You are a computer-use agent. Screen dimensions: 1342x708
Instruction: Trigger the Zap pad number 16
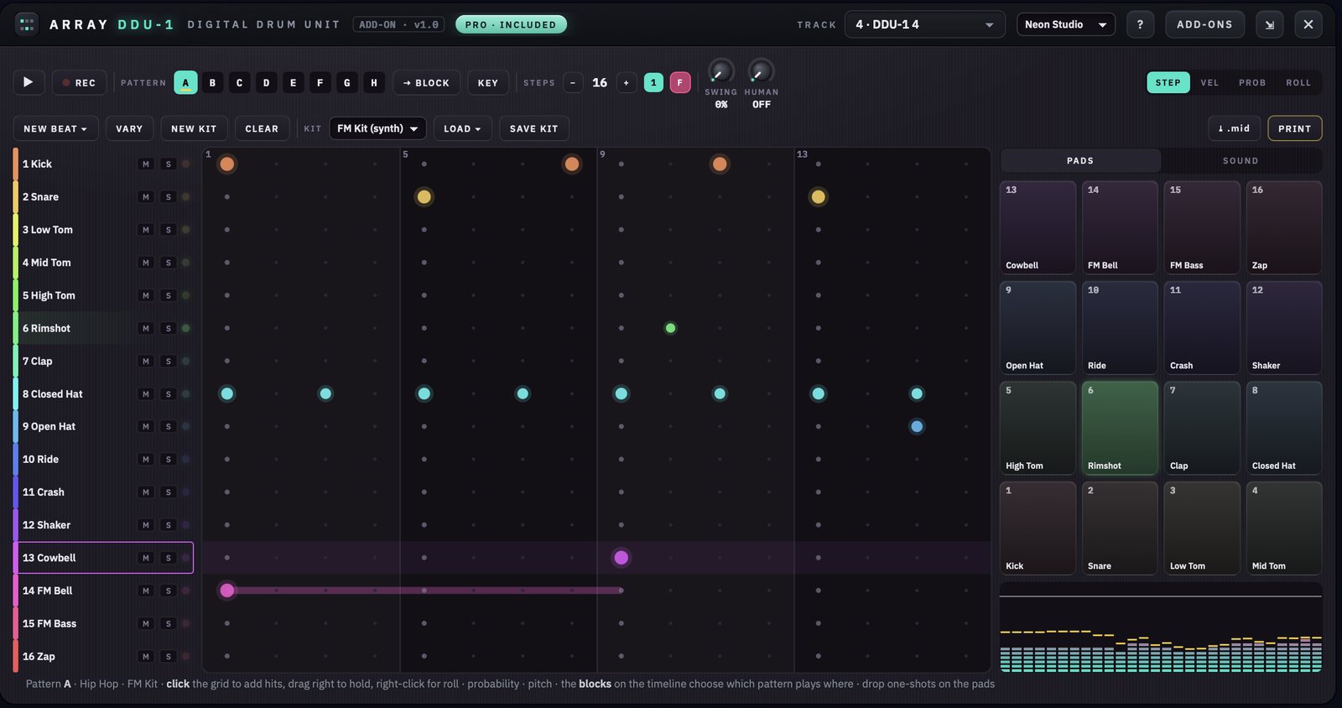[x=1284, y=227]
